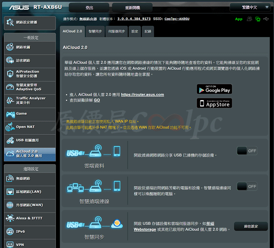274x248 pixels.
Task: Switch to the 智慧同步 tab
Action: pos(95,31)
